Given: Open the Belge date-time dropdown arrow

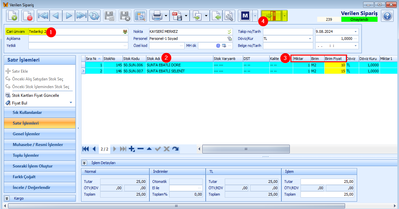Looking at the screenshot, I should [x=355, y=46].
